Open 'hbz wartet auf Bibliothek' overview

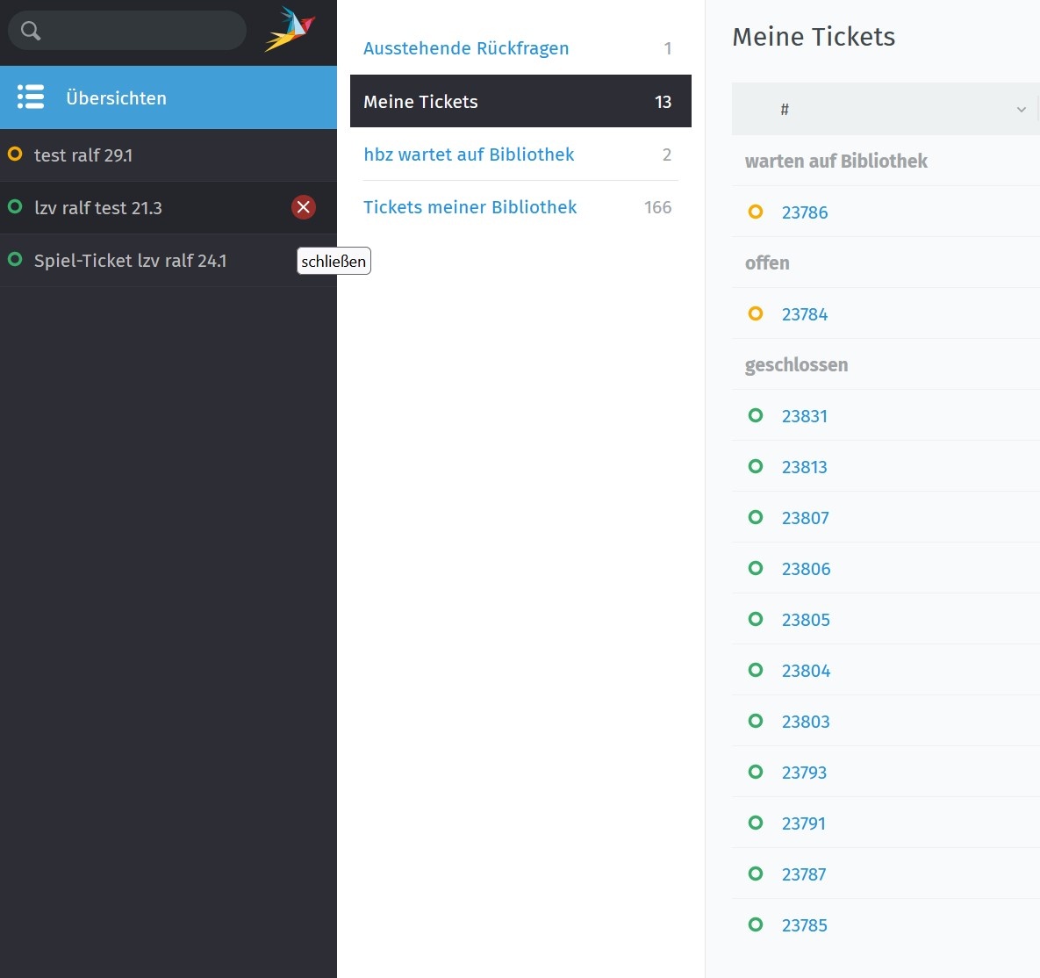(x=469, y=155)
